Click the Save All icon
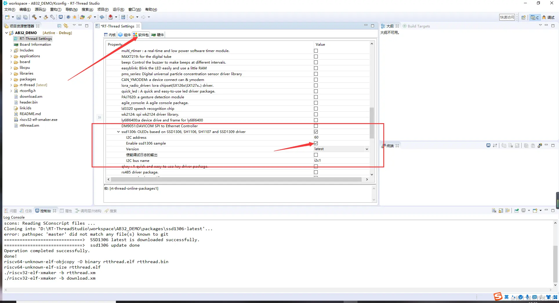The width and height of the screenshot is (559, 303). click(26, 17)
